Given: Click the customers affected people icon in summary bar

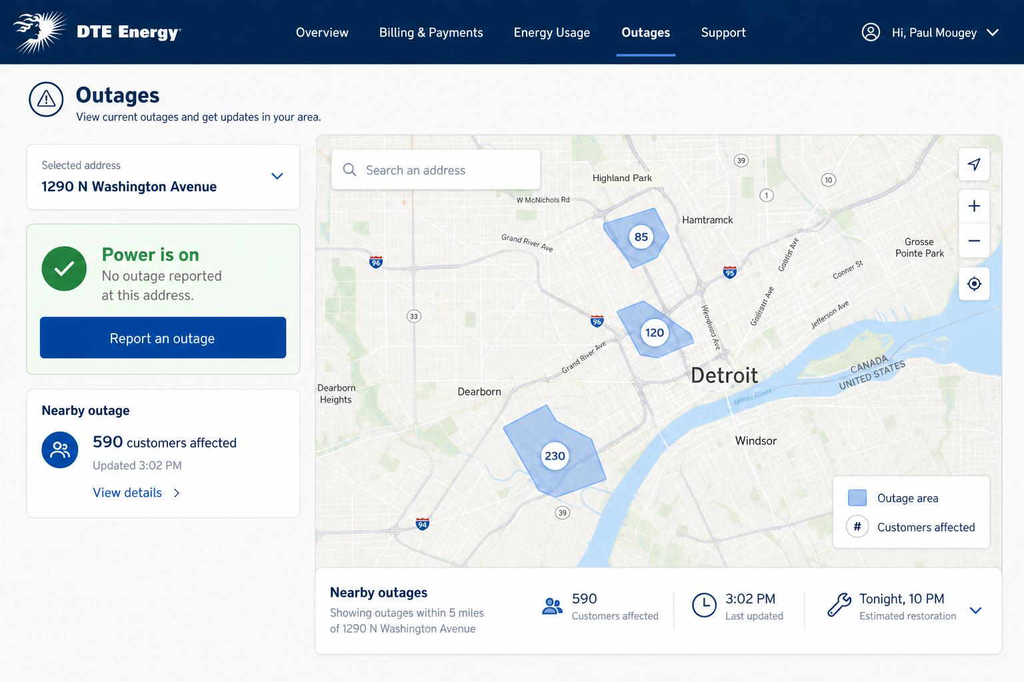Looking at the screenshot, I should [x=552, y=606].
